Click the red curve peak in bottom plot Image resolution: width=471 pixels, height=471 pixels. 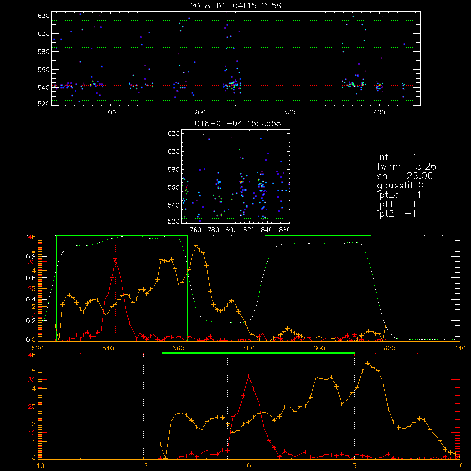249,376
